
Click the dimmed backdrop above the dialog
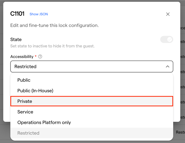[91, 1]
